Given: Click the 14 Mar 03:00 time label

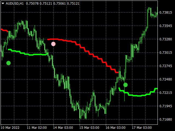Looking at the screenshot, I should (x=63, y=127).
